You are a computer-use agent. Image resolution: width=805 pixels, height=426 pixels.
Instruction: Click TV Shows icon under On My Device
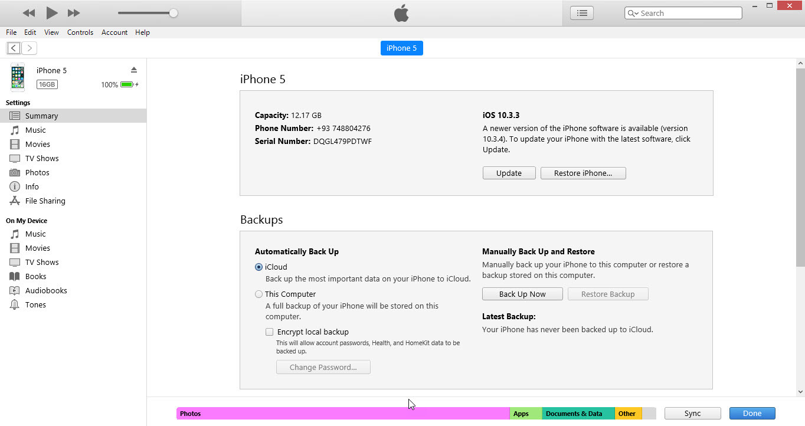tap(15, 262)
